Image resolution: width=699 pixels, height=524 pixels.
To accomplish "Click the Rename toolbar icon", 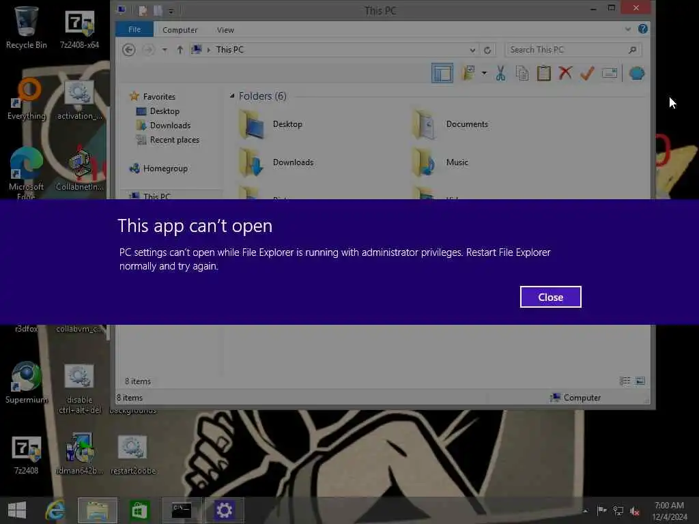I will coord(610,72).
